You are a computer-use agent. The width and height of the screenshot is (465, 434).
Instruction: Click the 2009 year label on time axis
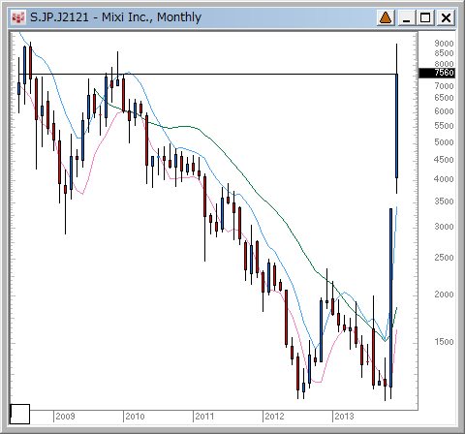pos(65,417)
